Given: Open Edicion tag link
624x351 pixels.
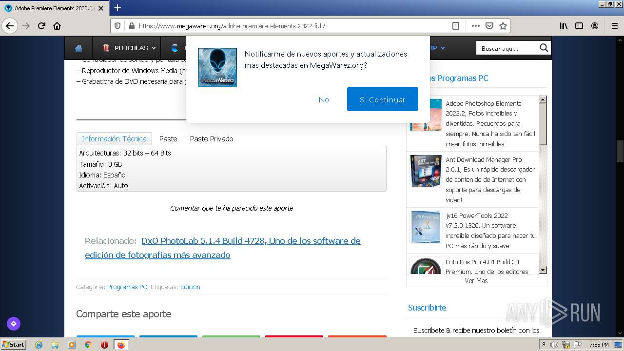Looking at the screenshot, I should click(190, 287).
